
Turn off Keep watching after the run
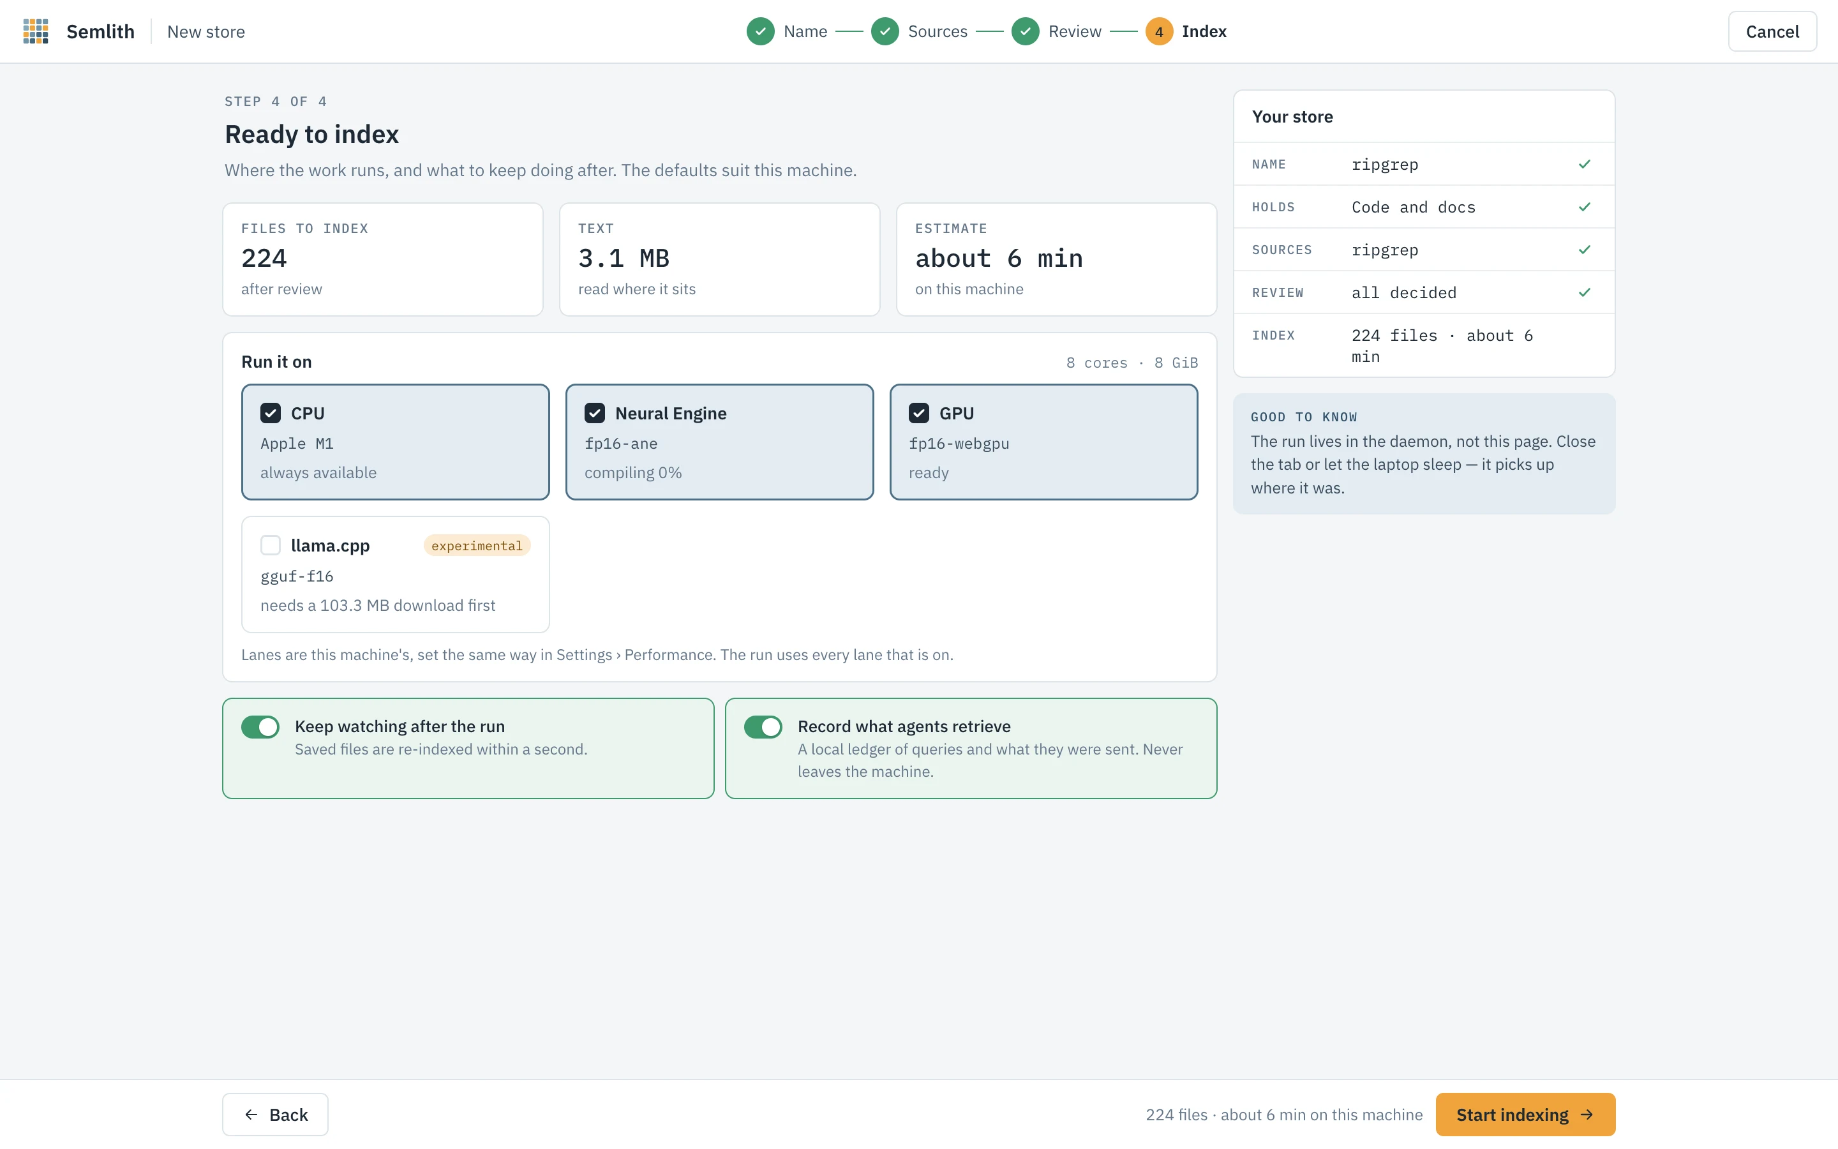pos(260,727)
